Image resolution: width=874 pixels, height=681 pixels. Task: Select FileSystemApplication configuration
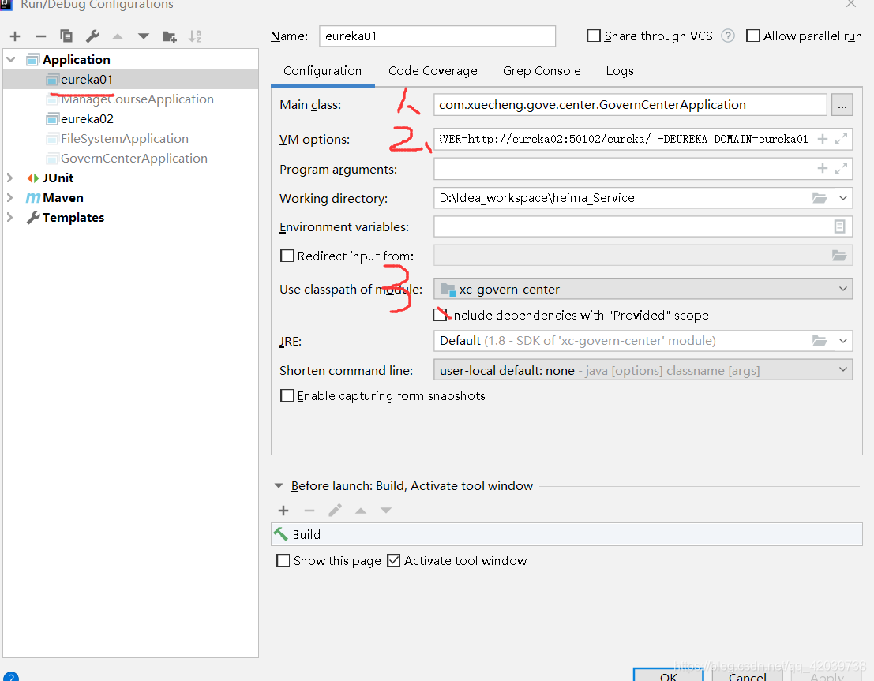point(124,138)
